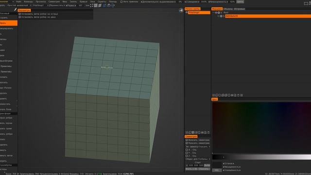The image size is (311, 175).
Task: Open the Кривые menu
Action: [83, 1]
